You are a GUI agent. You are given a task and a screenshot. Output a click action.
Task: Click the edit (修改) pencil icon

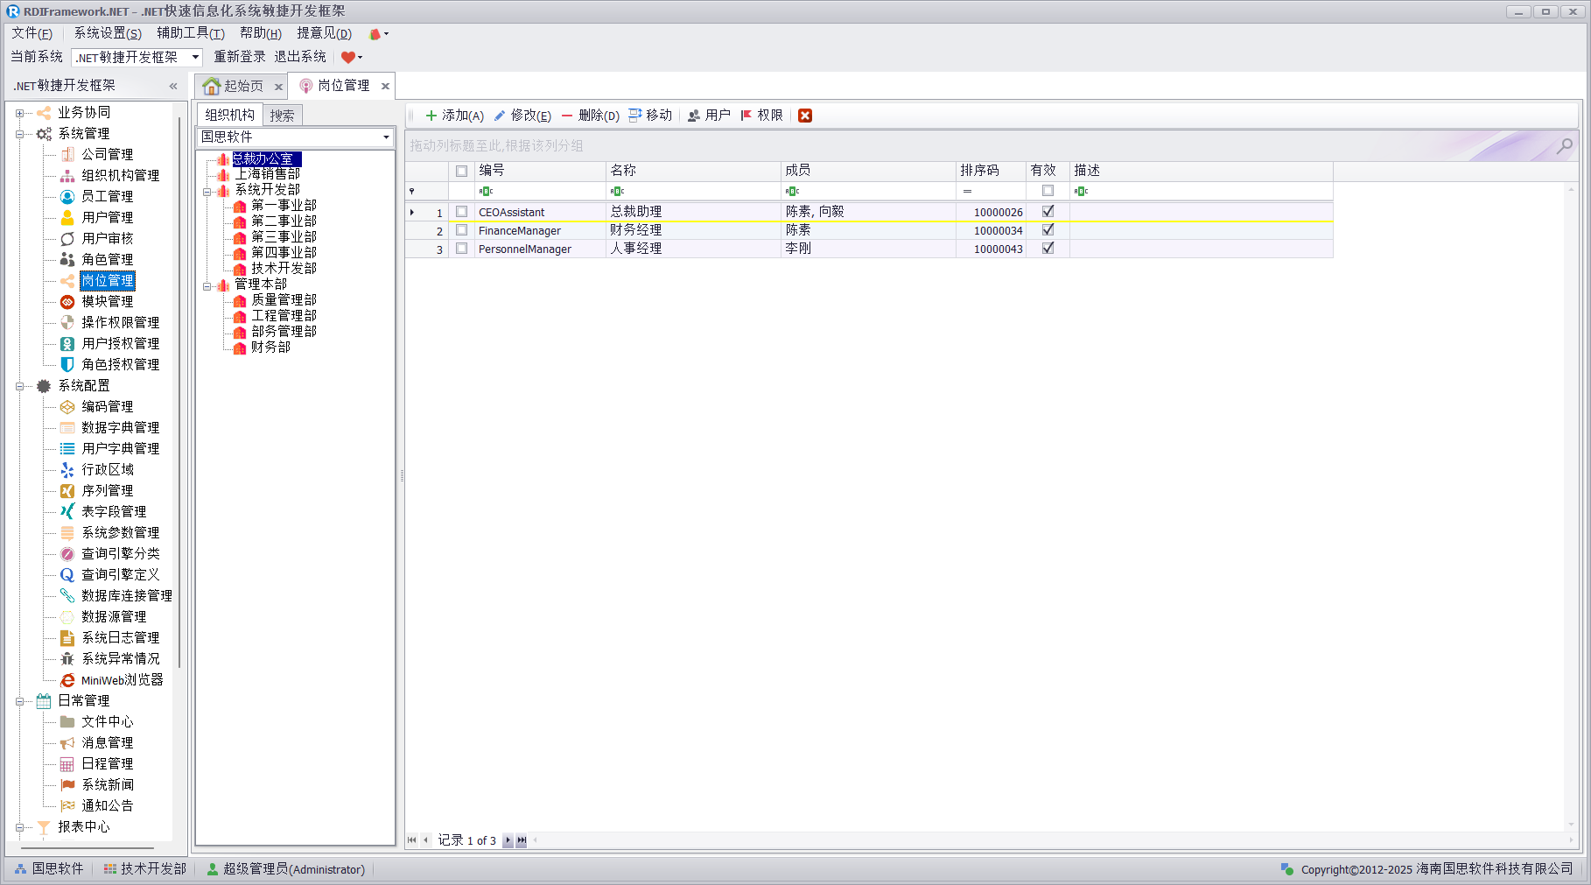[500, 116]
